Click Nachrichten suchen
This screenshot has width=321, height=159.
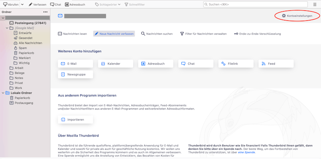pyautogui.click(x=157, y=34)
